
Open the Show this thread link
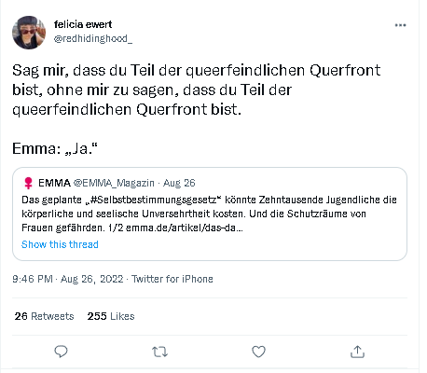(x=60, y=244)
